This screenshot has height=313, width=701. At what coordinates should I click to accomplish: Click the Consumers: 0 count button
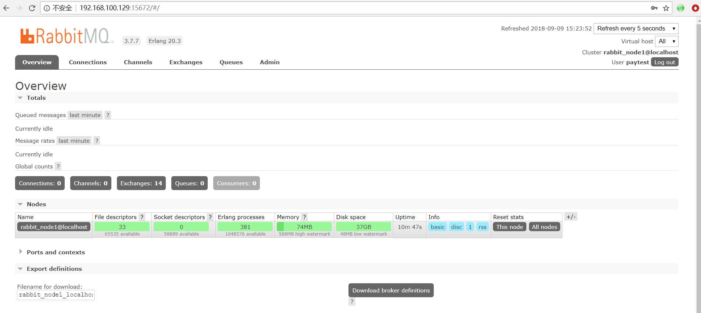(236, 183)
